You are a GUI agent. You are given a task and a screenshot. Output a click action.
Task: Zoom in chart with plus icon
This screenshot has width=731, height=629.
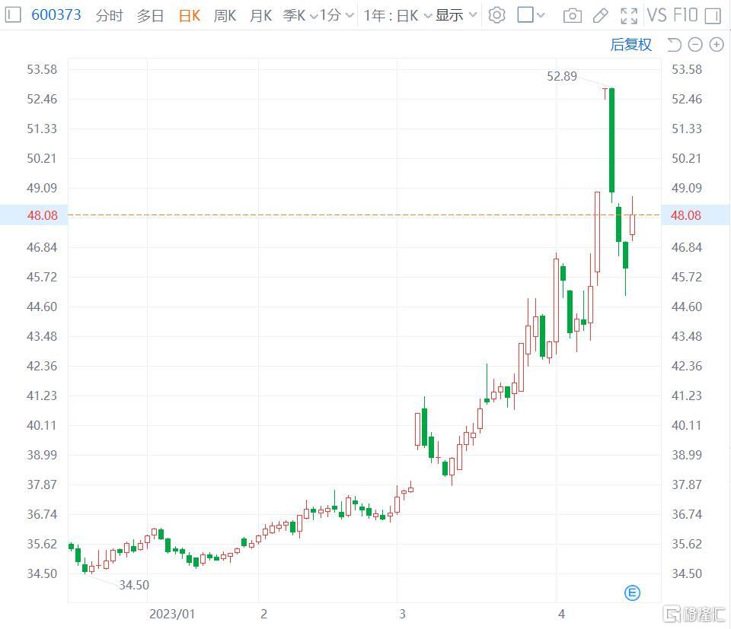pyautogui.click(x=716, y=45)
